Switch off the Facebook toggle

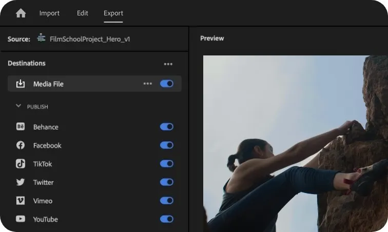[x=166, y=145]
